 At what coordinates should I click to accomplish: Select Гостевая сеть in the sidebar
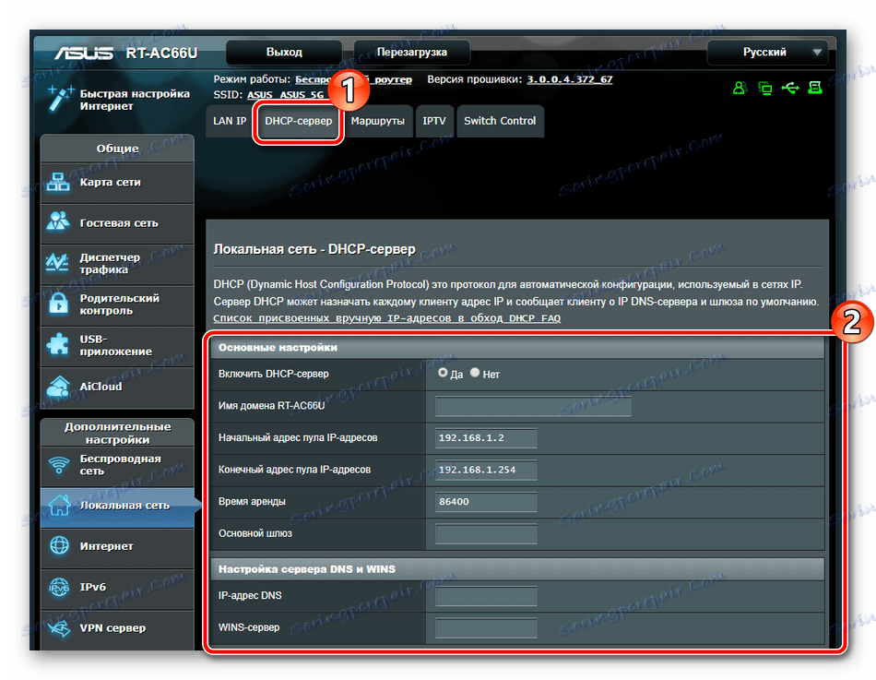tap(119, 223)
